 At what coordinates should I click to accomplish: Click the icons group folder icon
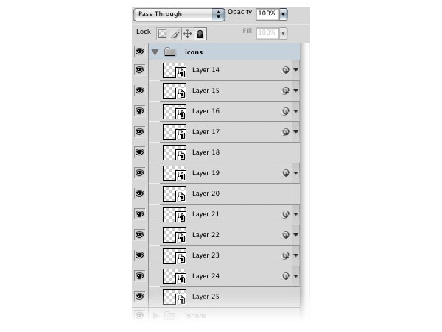(x=169, y=52)
